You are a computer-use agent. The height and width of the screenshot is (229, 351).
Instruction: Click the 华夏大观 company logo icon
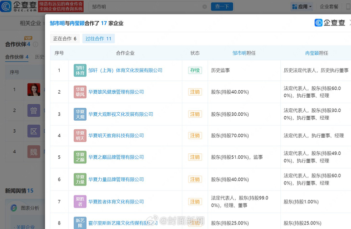pos(80,114)
